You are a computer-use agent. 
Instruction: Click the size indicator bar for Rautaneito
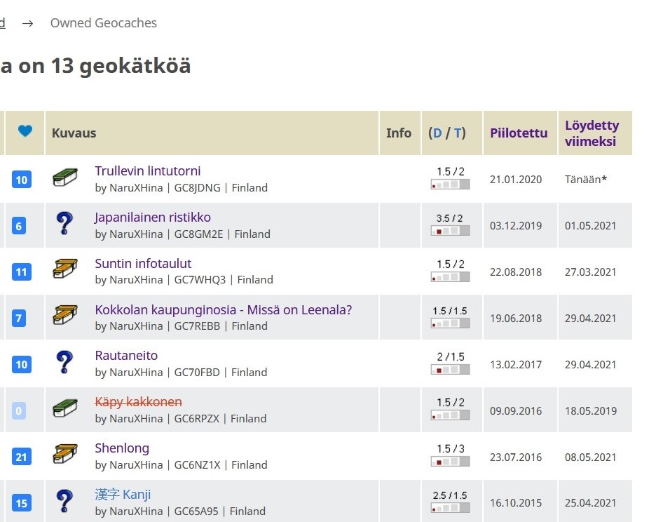(x=450, y=370)
